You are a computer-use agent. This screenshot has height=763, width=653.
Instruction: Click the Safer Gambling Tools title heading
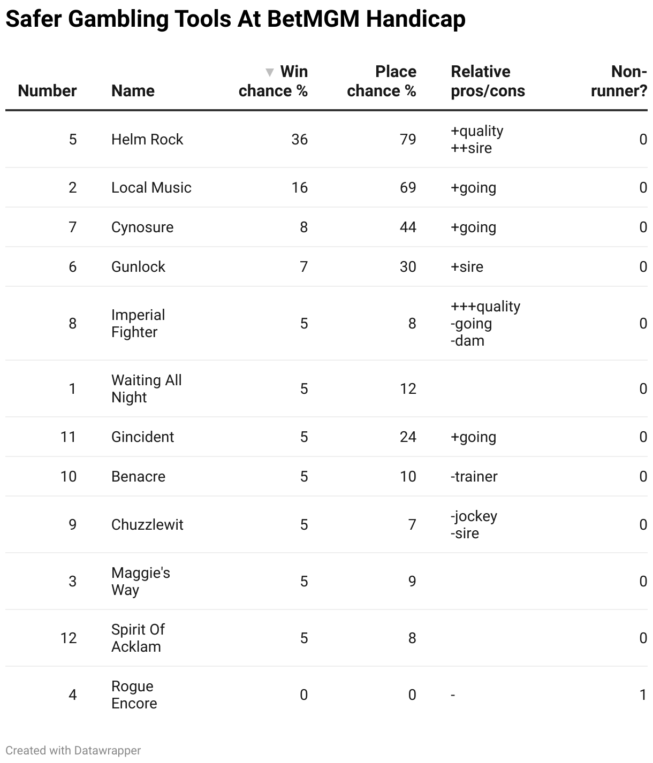(236, 19)
